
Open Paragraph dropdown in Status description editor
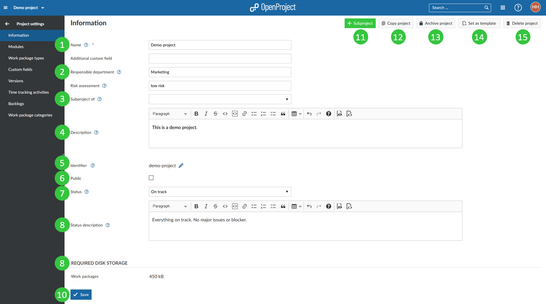coord(170,206)
